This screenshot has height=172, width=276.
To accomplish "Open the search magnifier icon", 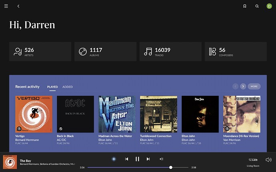I will pos(257,6).
